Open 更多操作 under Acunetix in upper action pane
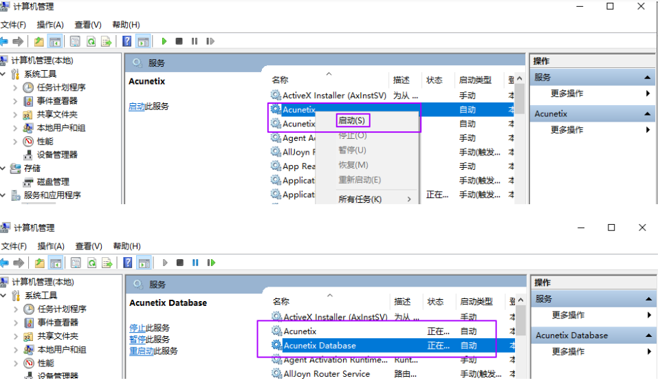The width and height of the screenshot is (660, 385). click(x=567, y=130)
